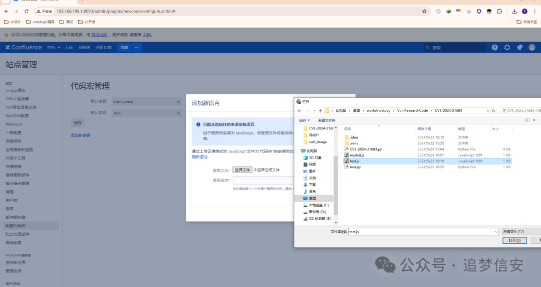Click the more options ellipsis button
The image size is (541, 287).
[137, 47]
